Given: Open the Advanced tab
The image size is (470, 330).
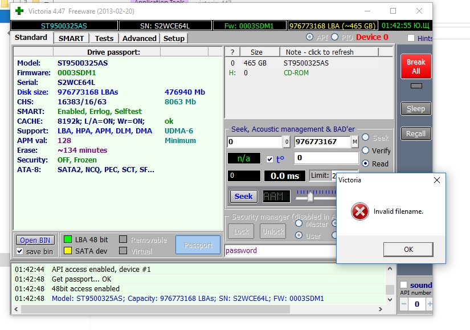Looking at the screenshot, I should coord(140,38).
